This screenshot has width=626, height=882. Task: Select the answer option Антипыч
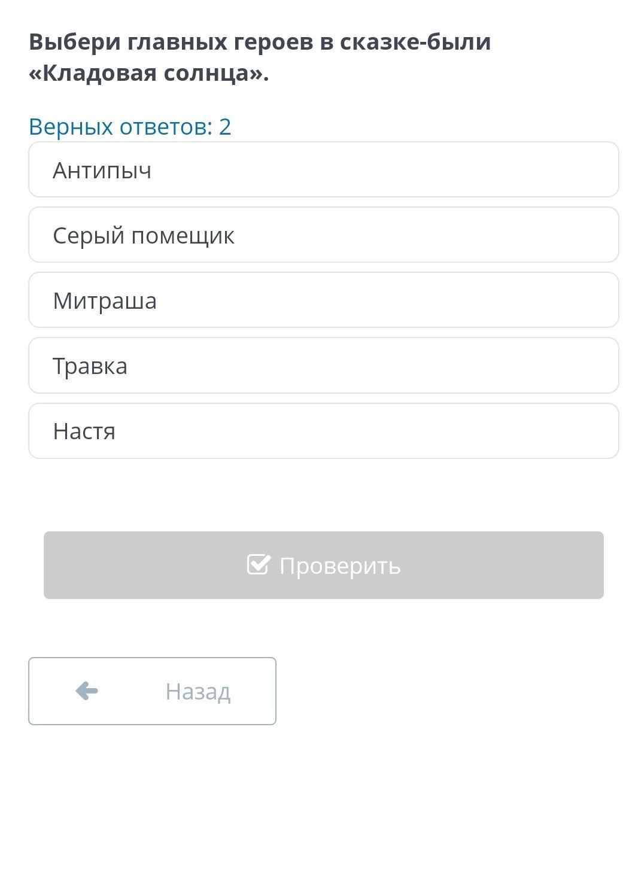click(x=323, y=169)
